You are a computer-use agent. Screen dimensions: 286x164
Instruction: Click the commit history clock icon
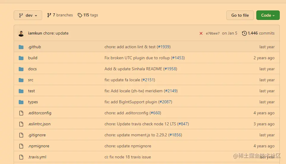tap(244, 33)
